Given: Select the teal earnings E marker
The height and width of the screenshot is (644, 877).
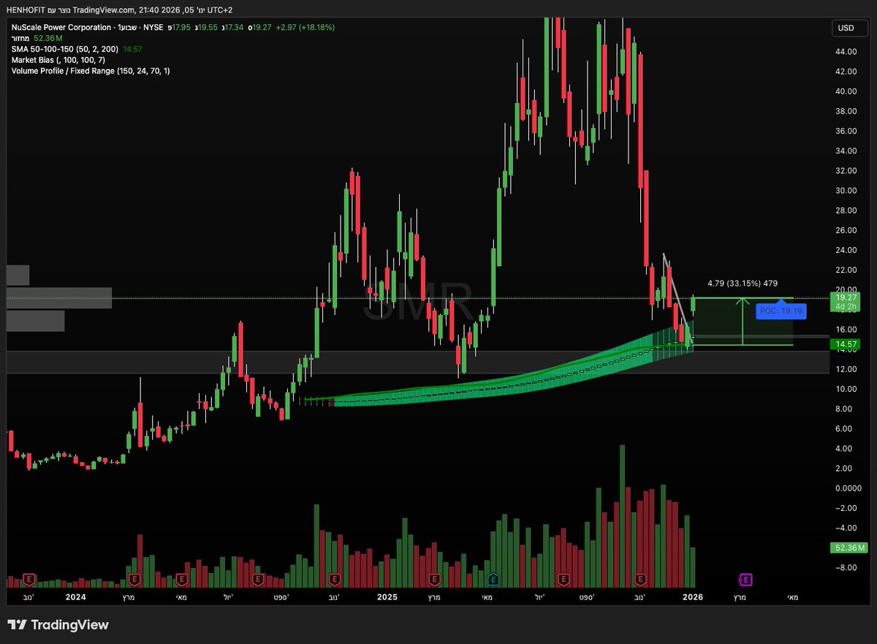Looking at the screenshot, I should point(492,580).
